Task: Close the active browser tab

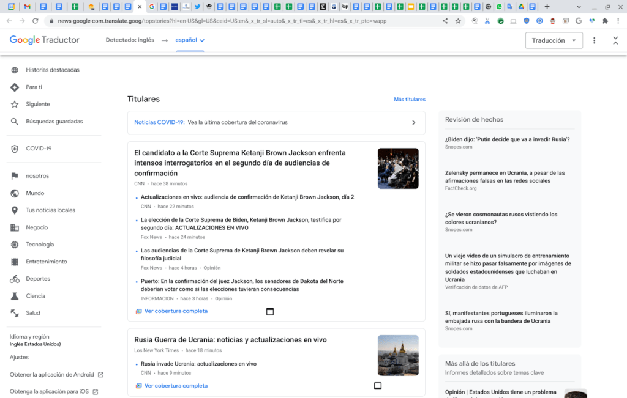Action: 140,7
